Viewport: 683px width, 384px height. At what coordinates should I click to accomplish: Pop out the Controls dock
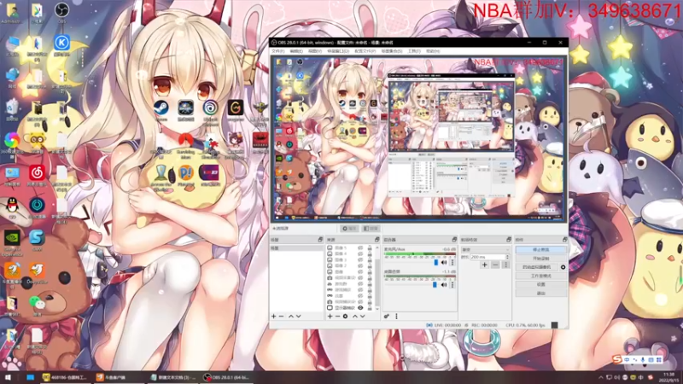564,240
